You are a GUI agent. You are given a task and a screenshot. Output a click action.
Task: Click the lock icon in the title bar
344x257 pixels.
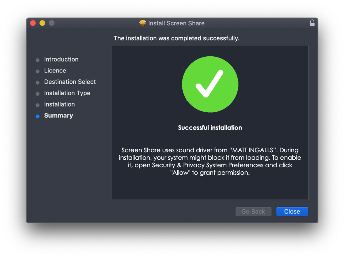(x=312, y=23)
